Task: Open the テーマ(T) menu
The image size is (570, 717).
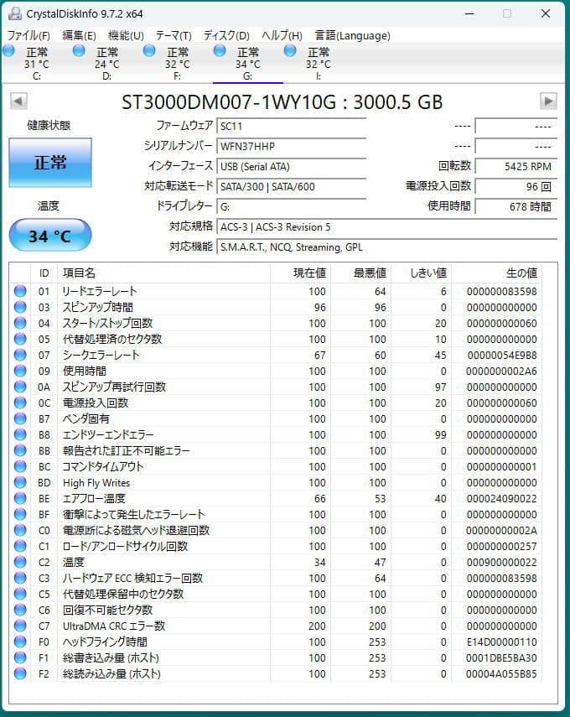Action: (174, 35)
